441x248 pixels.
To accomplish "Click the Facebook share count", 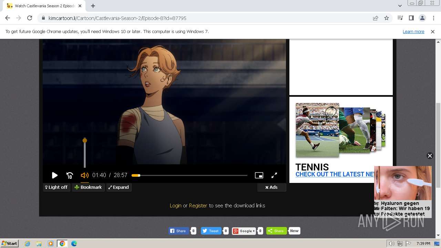I will coord(194,231).
